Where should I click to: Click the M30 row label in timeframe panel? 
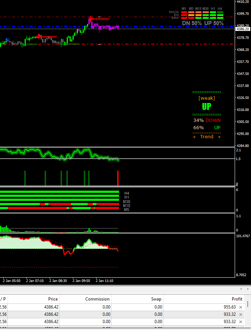[x=127, y=202]
